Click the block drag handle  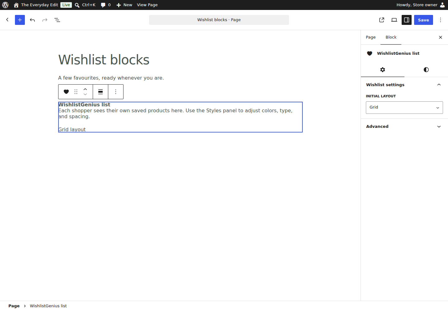tap(76, 92)
